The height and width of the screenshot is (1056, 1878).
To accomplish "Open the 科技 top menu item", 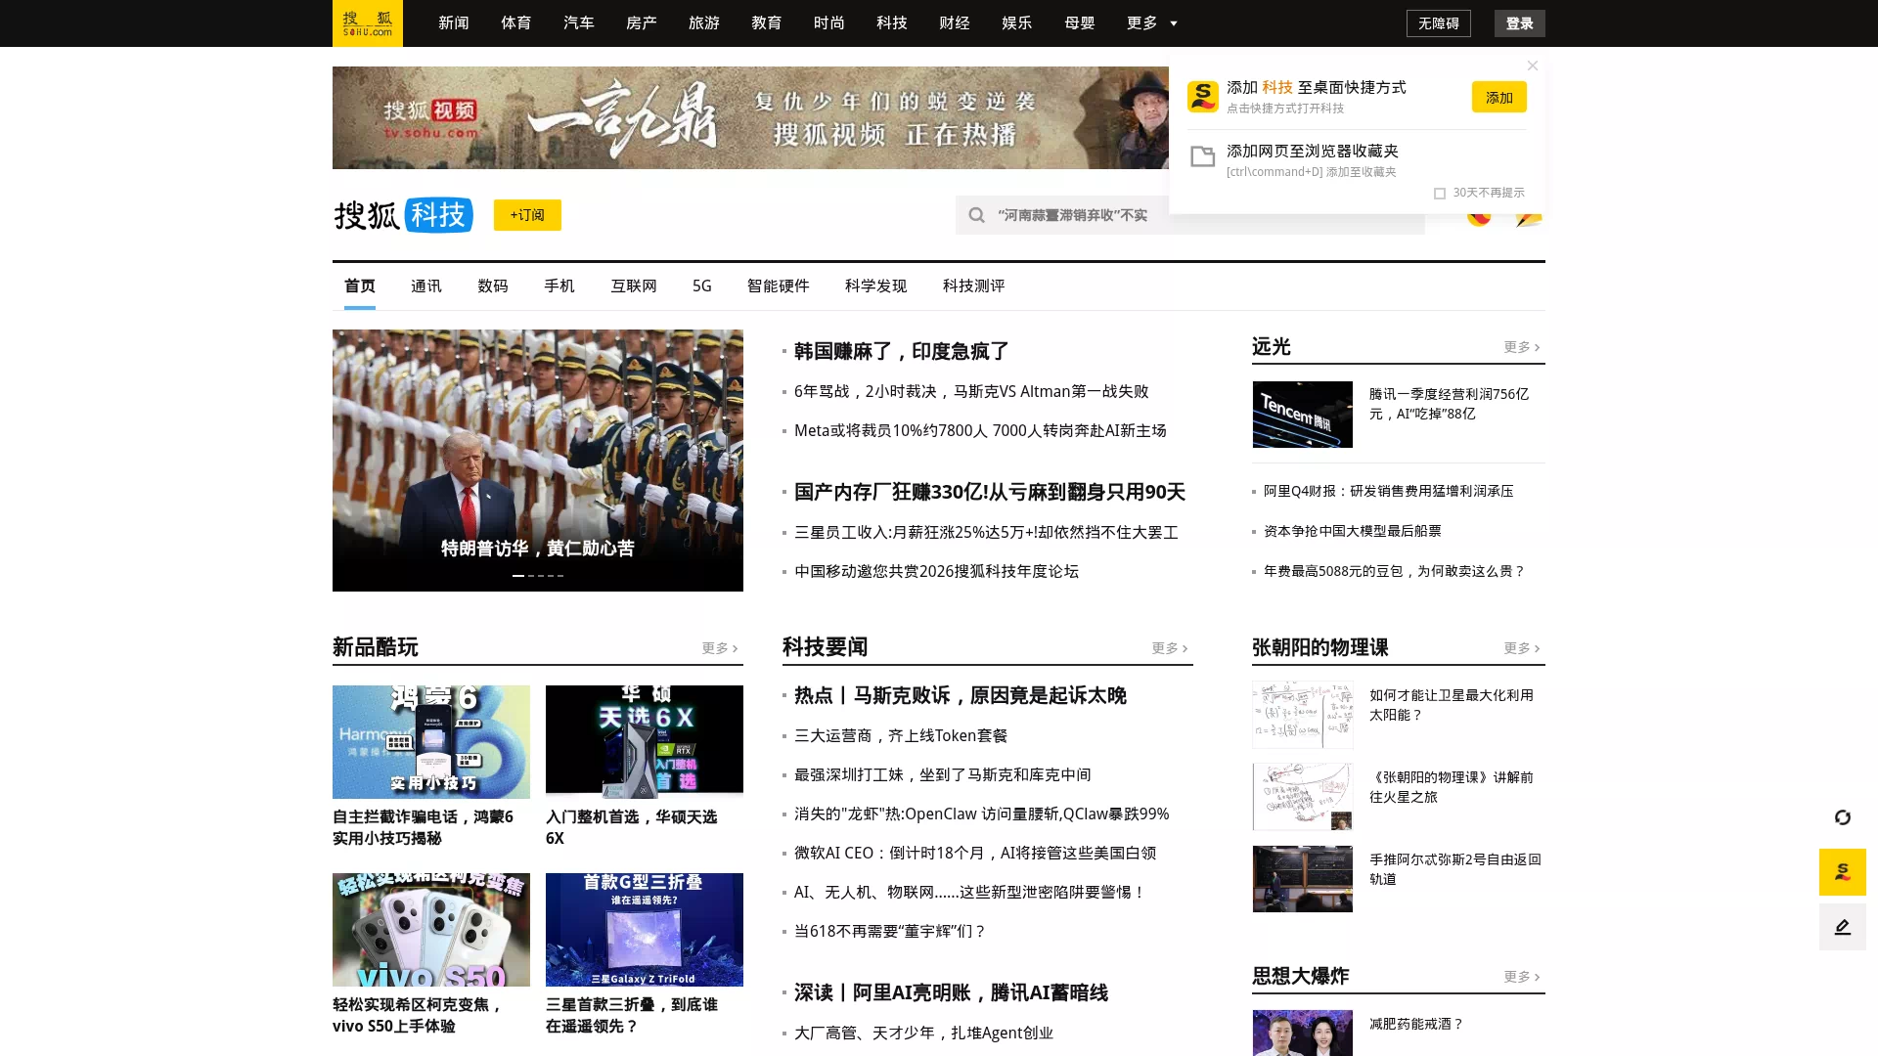I will 892,23.
